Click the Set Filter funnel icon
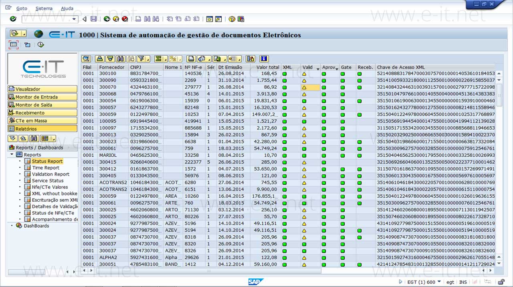 143,59
